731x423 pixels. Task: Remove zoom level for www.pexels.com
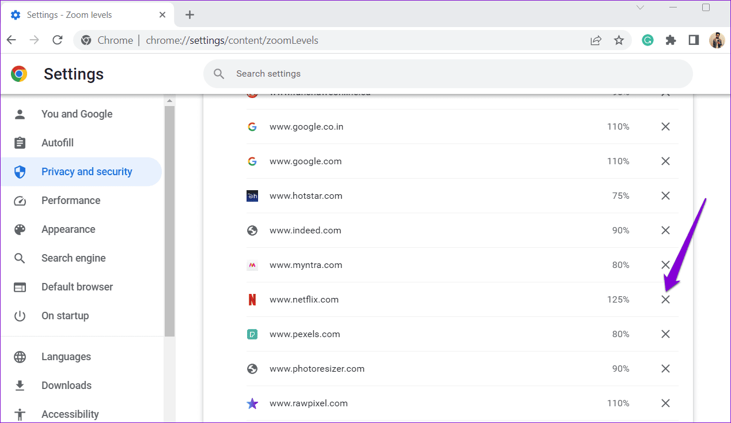665,334
